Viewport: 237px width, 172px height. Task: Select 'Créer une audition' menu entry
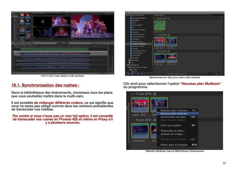(x=177, y=125)
